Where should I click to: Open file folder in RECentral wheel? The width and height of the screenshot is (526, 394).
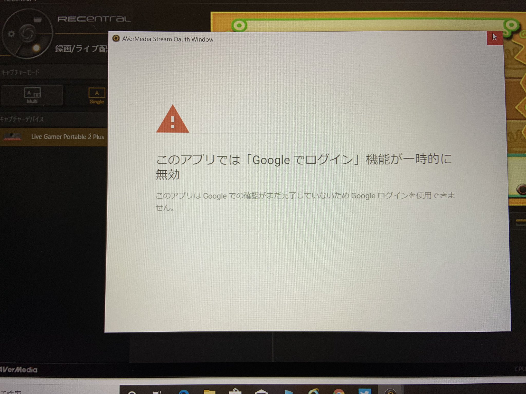(x=37, y=20)
